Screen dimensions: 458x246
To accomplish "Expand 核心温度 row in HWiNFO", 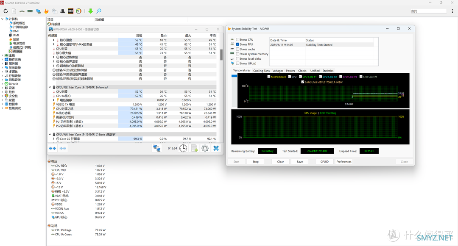I will [53, 40].
